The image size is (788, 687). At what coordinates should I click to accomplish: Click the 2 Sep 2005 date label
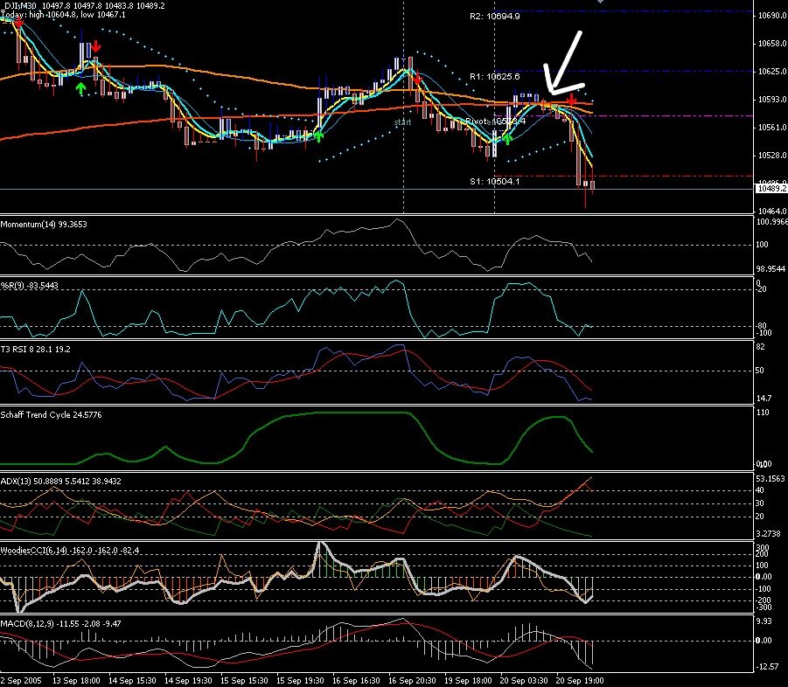click(21, 681)
